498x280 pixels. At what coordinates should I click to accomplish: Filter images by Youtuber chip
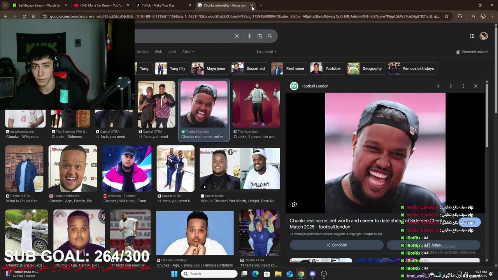327,68
